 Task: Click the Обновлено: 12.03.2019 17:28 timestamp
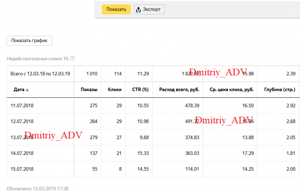pyautogui.click(x=37, y=189)
